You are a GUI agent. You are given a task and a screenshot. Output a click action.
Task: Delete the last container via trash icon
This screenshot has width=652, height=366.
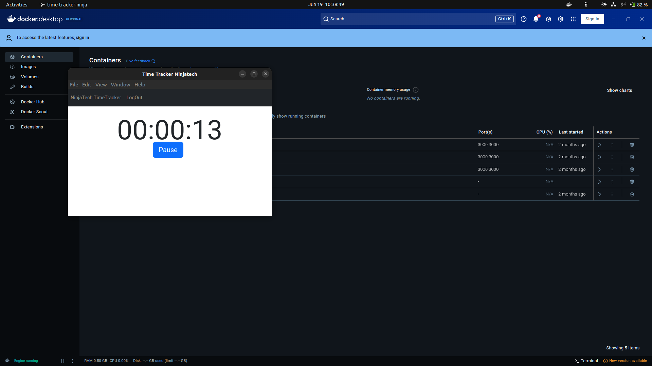tap(632, 194)
